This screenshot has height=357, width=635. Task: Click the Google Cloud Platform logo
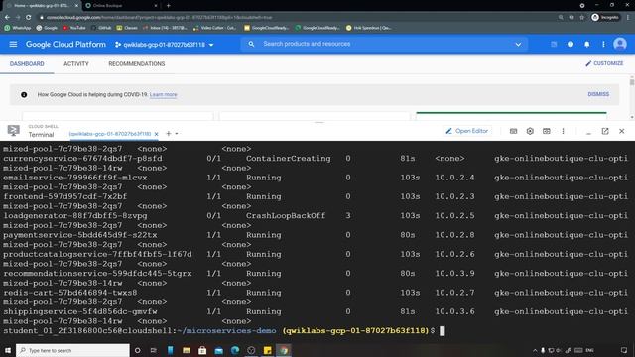pos(65,44)
